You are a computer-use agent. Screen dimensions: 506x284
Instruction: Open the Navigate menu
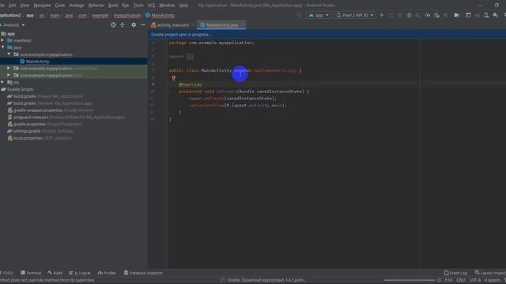point(42,6)
